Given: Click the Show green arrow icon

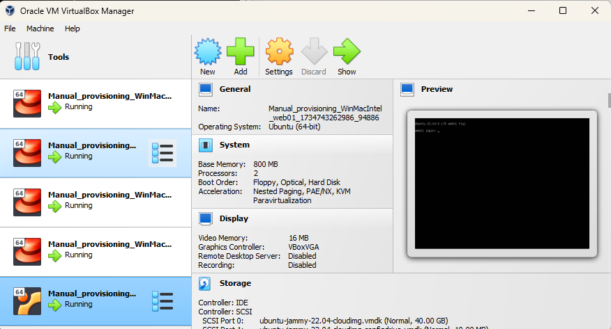Looking at the screenshot, I should (x=347, y=51).
